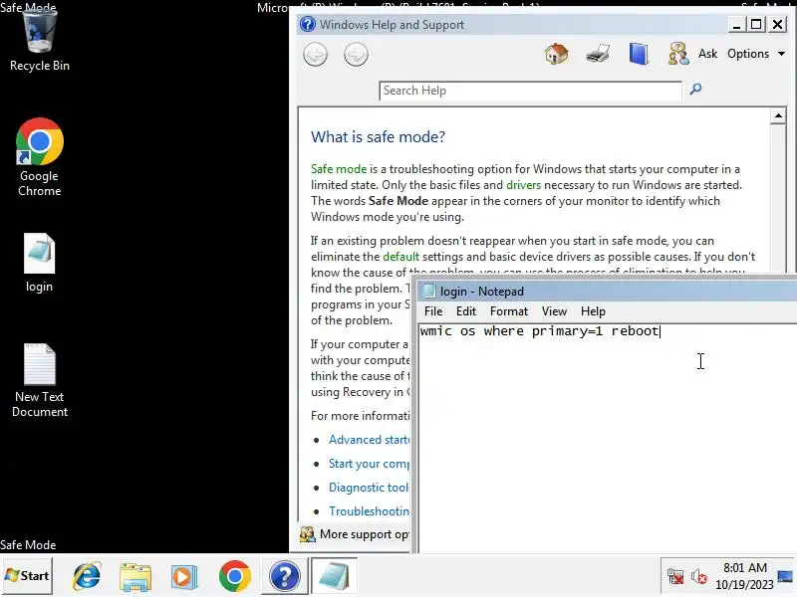797x597 pixels.
Task: Open the Start menu
Action: click(27, 576)
